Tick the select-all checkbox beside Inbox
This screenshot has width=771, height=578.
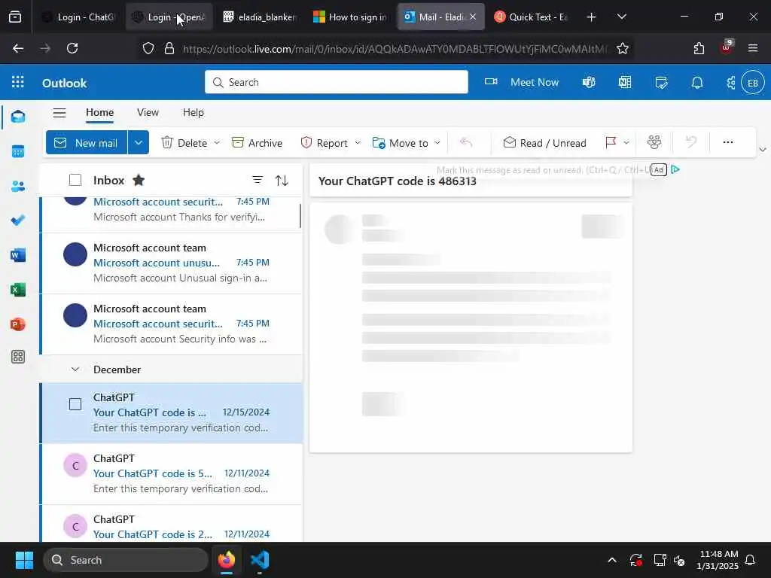coord(75,181)
